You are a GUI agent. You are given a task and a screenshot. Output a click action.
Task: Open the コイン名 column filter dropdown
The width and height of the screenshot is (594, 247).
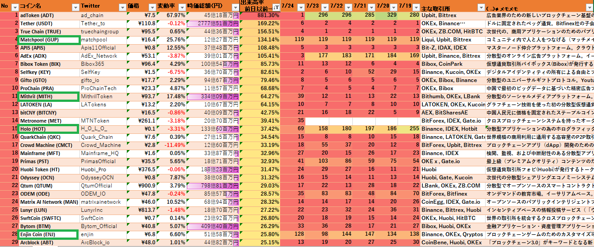(75, 7)
